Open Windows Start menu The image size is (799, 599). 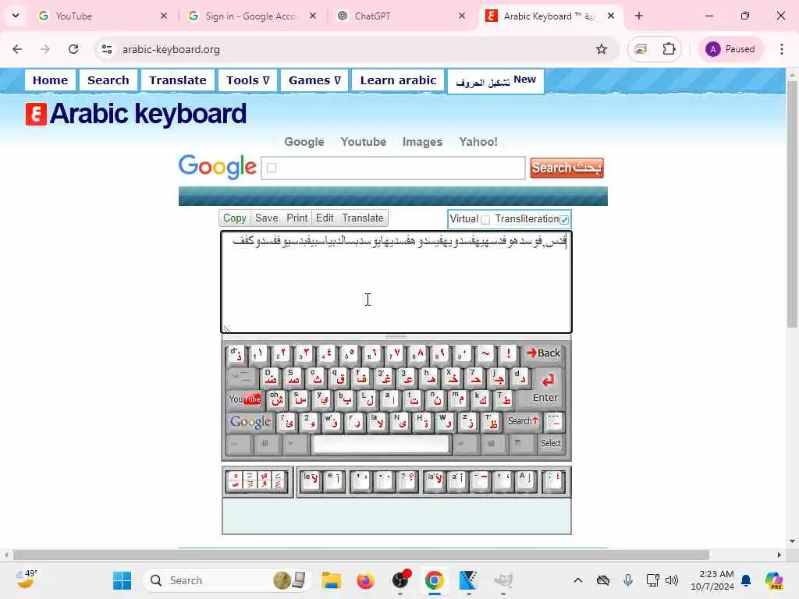tap(122, 580)
